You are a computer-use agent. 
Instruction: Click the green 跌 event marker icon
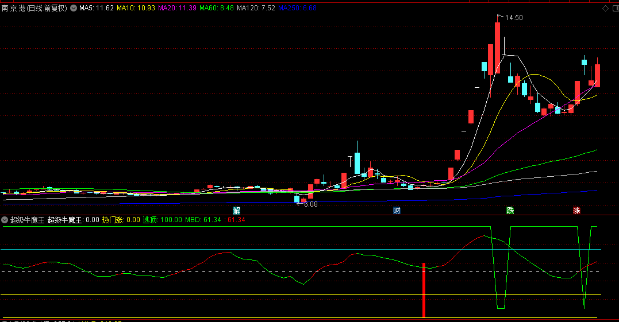pyautogui.click(x=510, y=211)
